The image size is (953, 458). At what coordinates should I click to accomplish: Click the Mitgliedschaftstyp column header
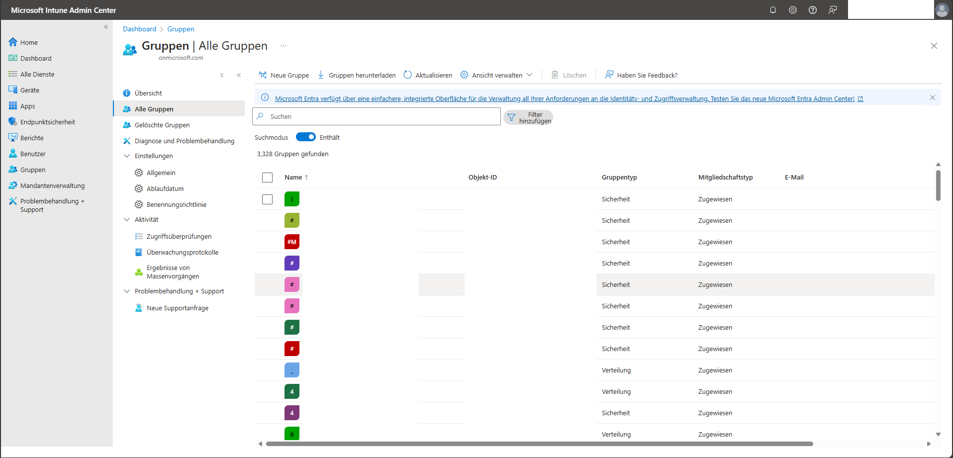[725, 177]
